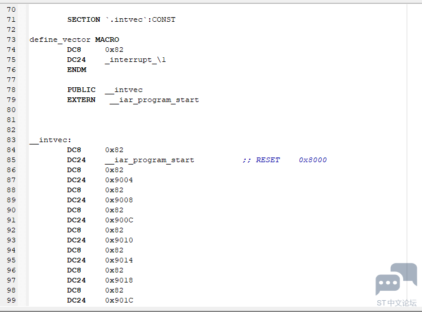The image size is (422, 312).
Task: Click DC8 on line 86
Action: pos(74,170)
